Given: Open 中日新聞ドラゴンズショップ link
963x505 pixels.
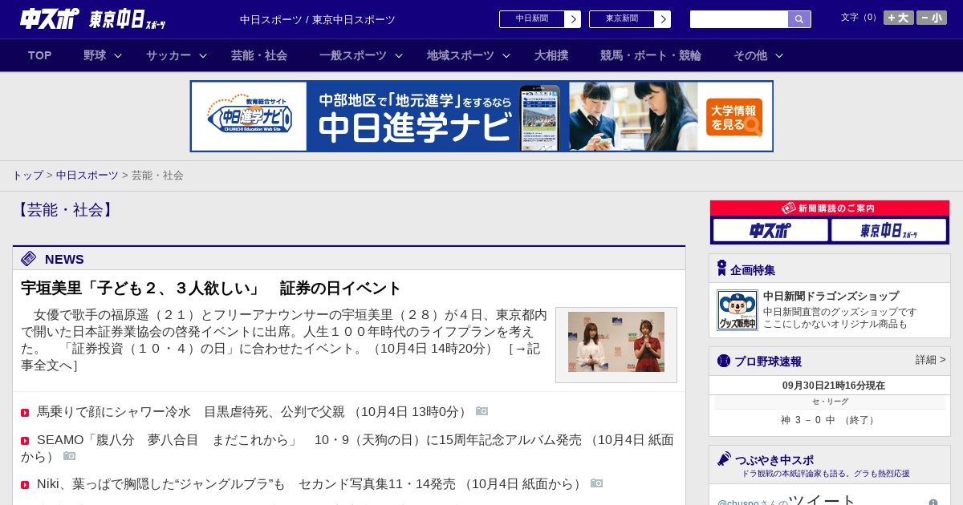Looking at the screenshot, I should [831, 296].
